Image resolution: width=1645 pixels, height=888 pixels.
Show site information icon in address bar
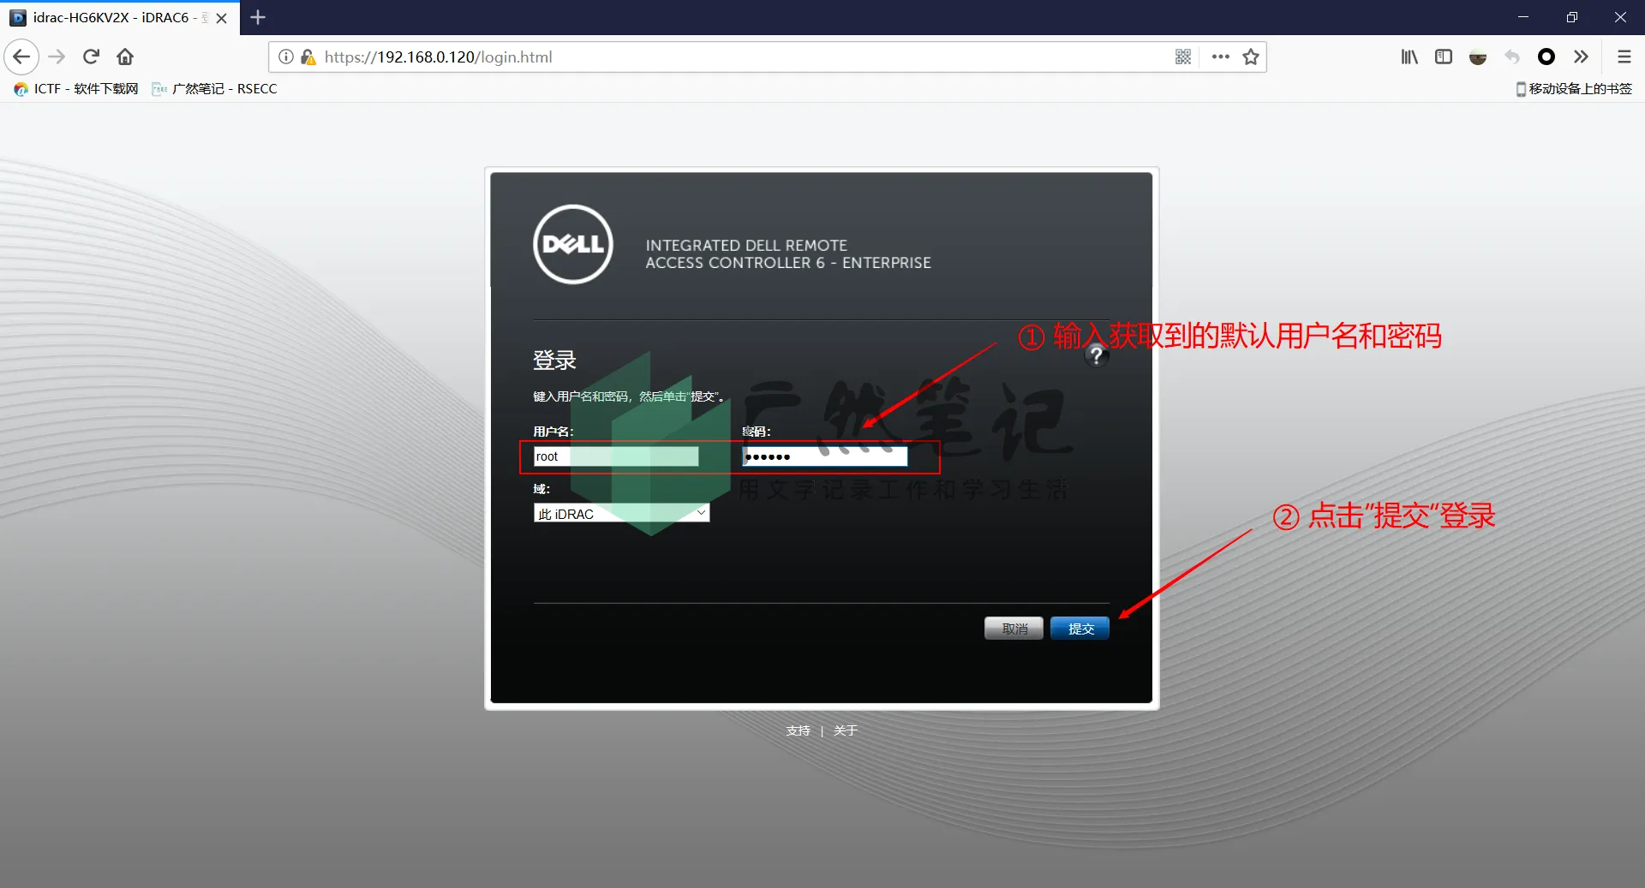pyautogui.click(x=286, y=57)
